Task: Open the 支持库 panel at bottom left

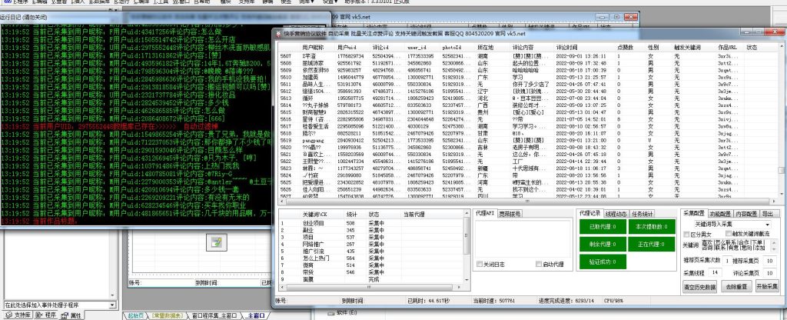Action: [x=19, y=315]
